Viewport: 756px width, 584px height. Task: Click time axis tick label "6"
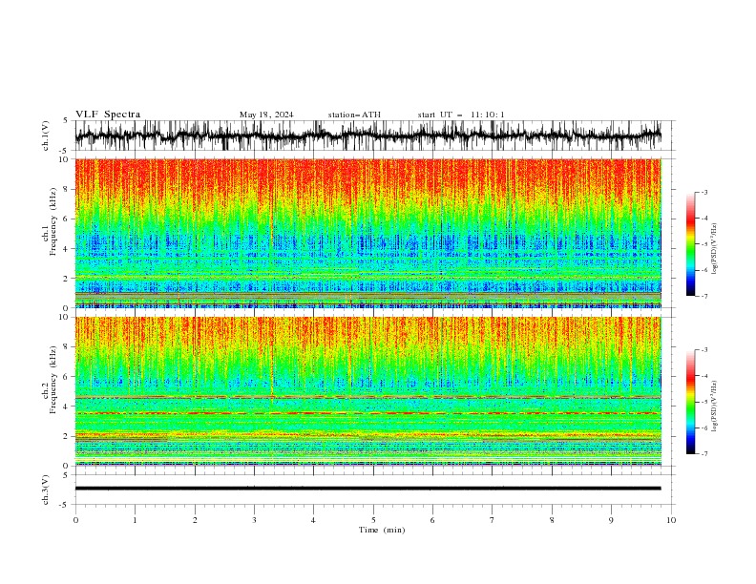(432, 520)
